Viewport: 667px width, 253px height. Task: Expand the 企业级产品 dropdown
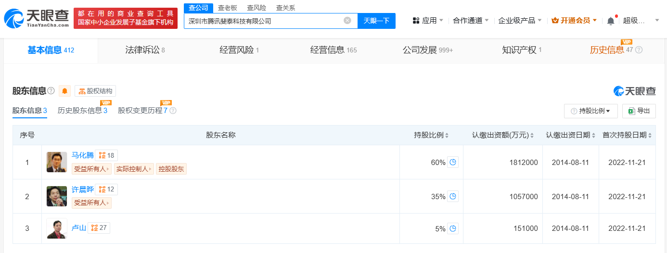pos(520,21)
